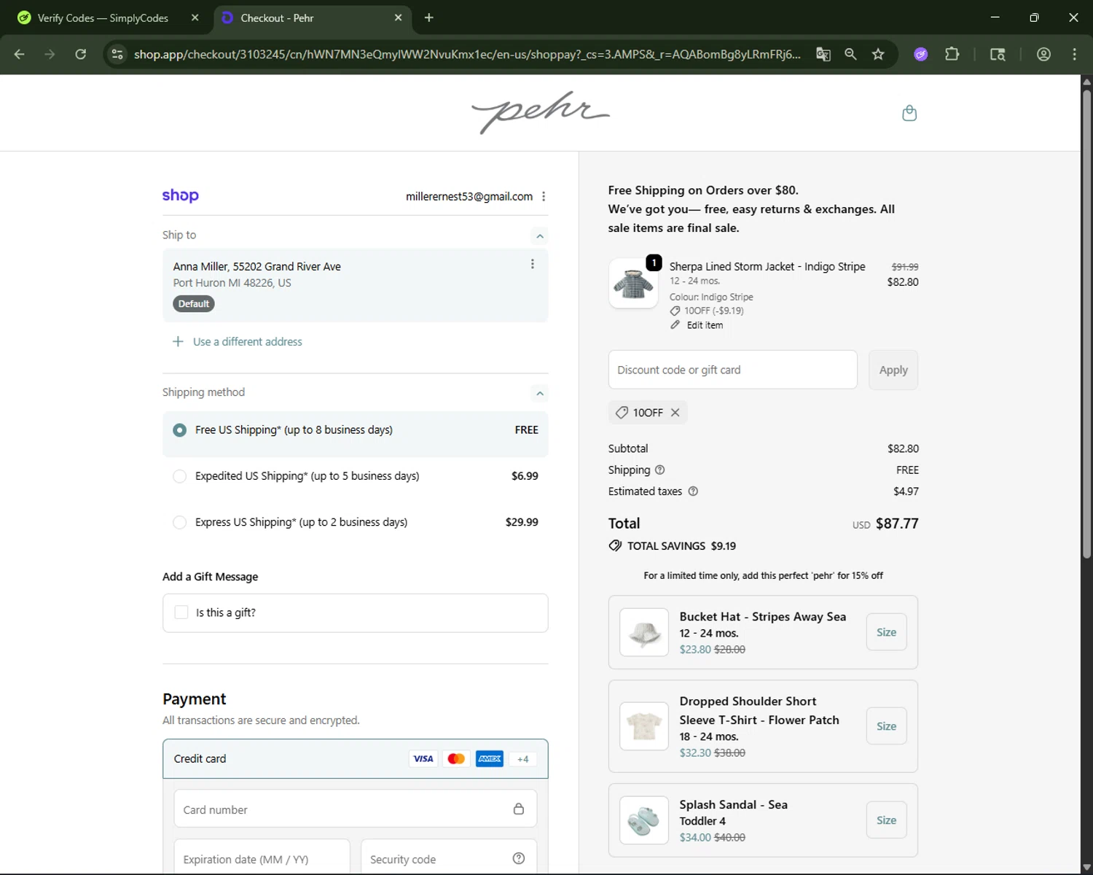Click the Security code field
The width and height of the screenshot is (1093, 875).
[x=449, y=858]
